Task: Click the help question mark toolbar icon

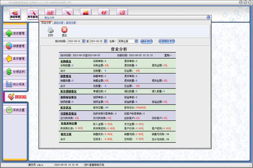Action: pyautogui.click(x=103, y=13)
